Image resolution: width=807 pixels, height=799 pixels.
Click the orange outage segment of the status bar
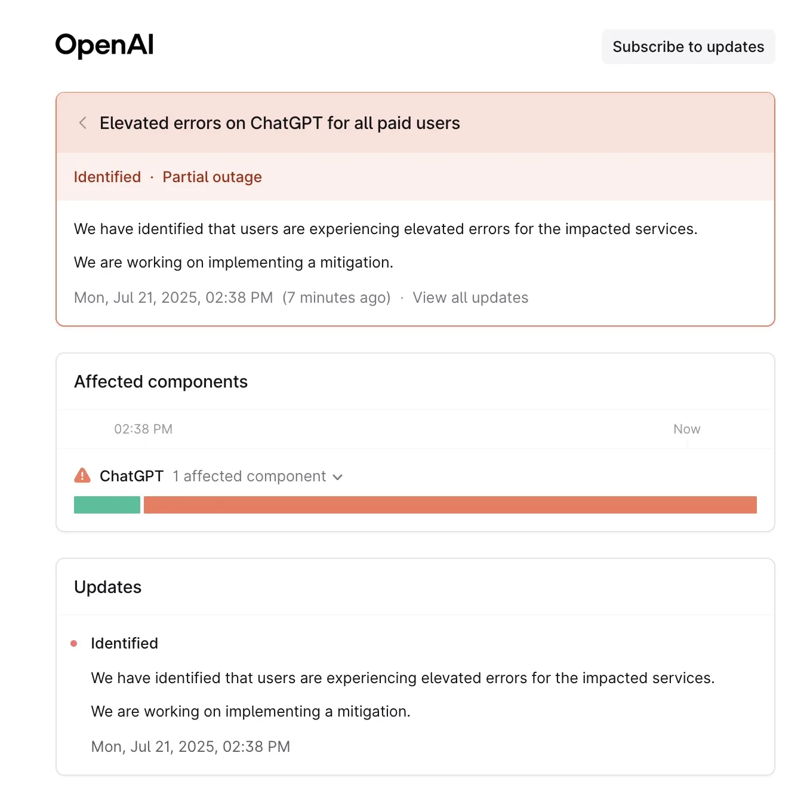pyautogui.click(x=450, y=505)
